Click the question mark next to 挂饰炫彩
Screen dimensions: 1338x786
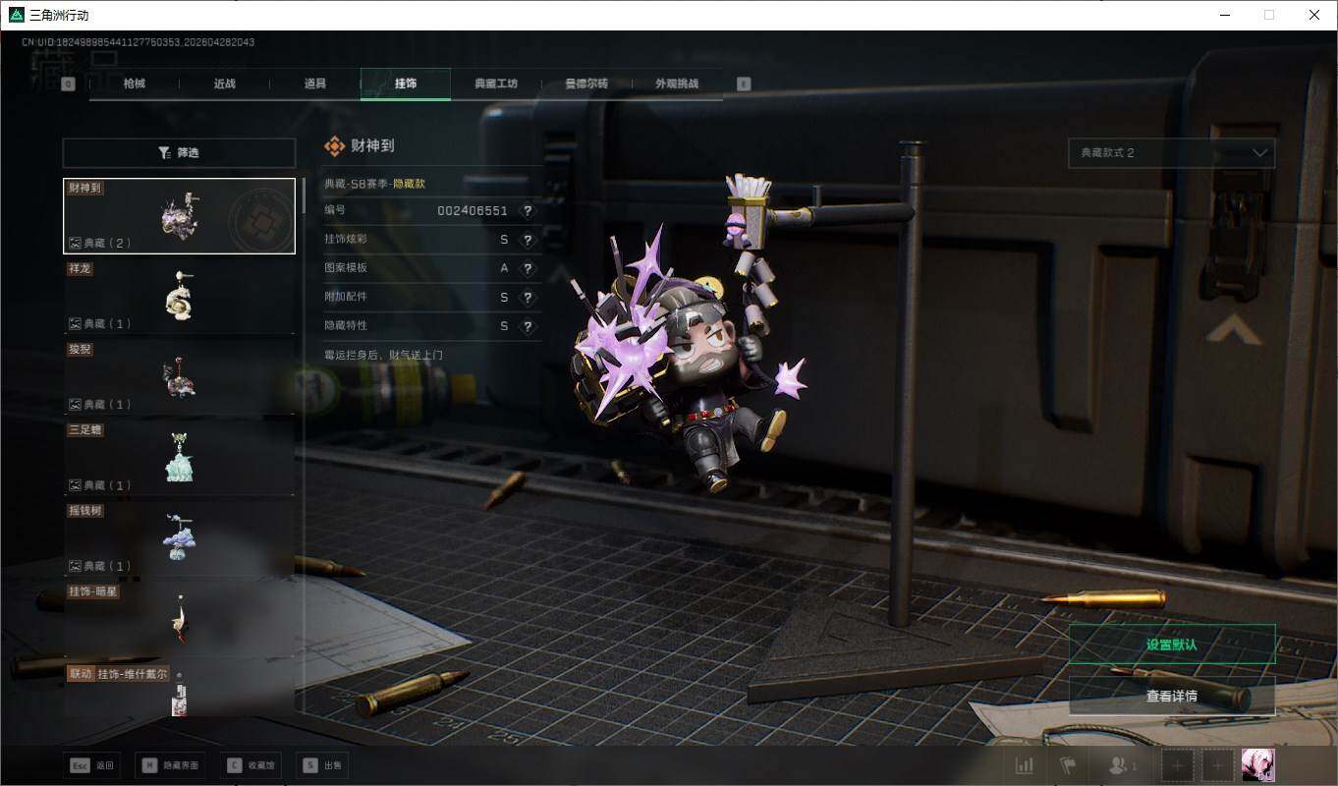(x=529, y=240)
